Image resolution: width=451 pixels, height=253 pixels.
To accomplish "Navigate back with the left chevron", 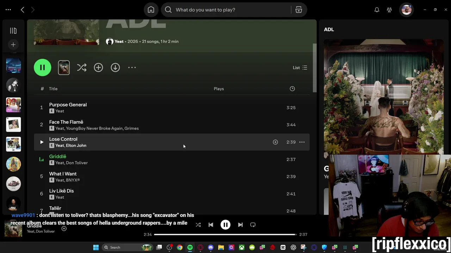I will (x=23, y=10).
